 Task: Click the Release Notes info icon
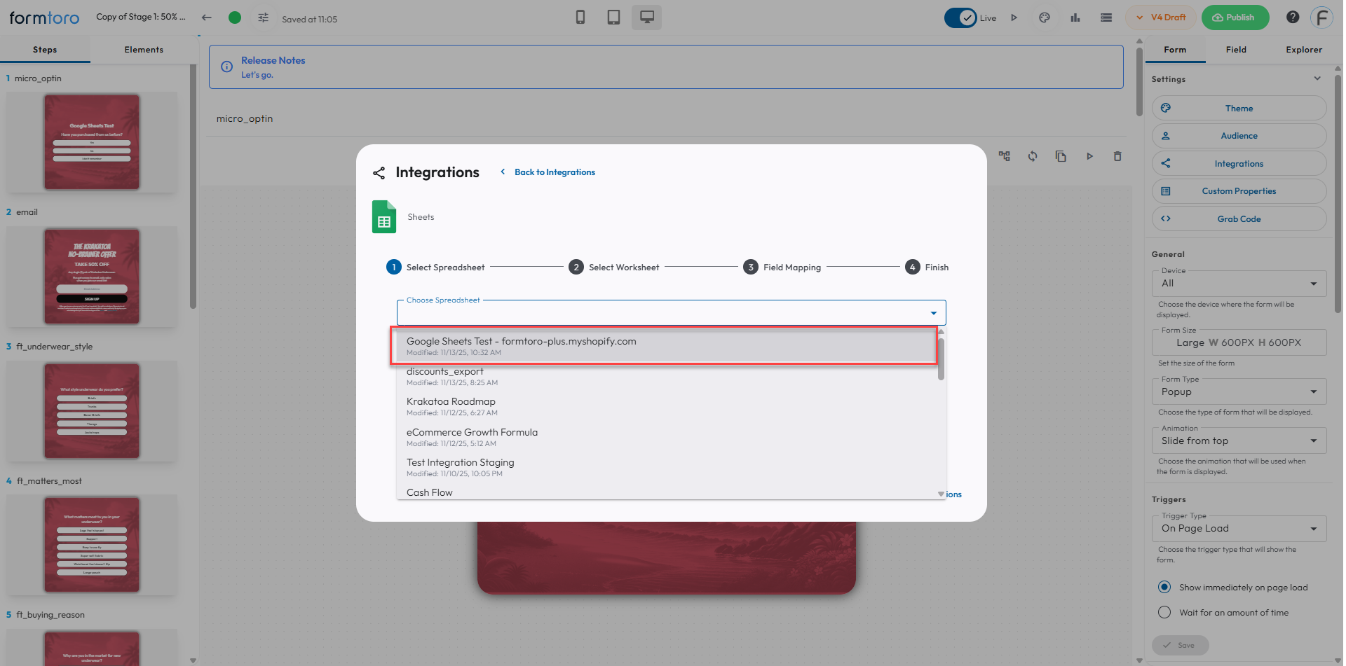[226, 67]
